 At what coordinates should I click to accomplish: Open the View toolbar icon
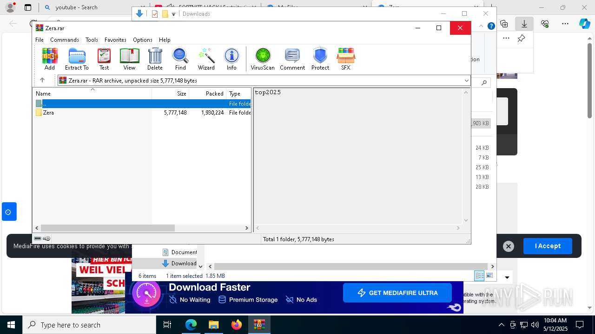[129, 59]
